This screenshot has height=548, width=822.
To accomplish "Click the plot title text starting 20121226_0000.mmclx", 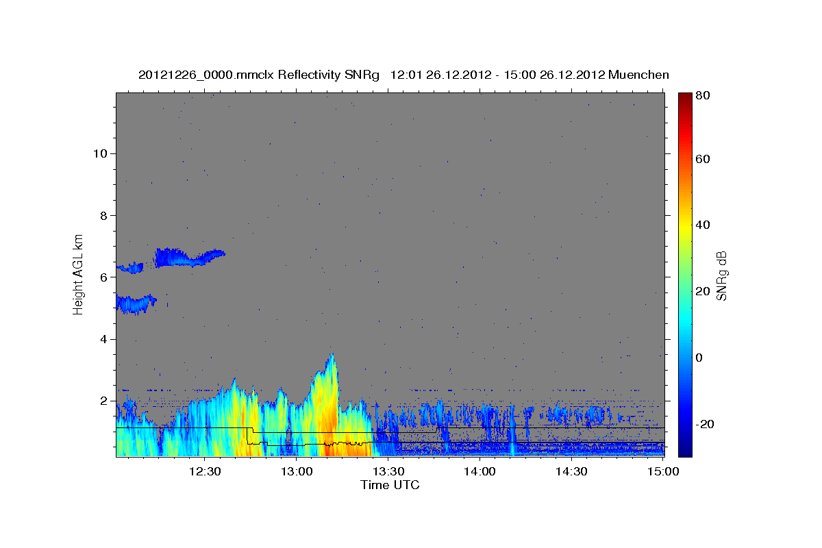I will tap(403, 75).
